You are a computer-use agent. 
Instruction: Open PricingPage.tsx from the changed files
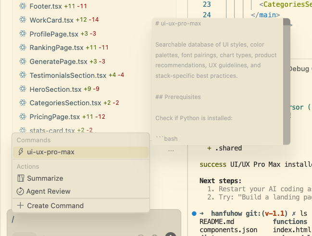point(55,117)
